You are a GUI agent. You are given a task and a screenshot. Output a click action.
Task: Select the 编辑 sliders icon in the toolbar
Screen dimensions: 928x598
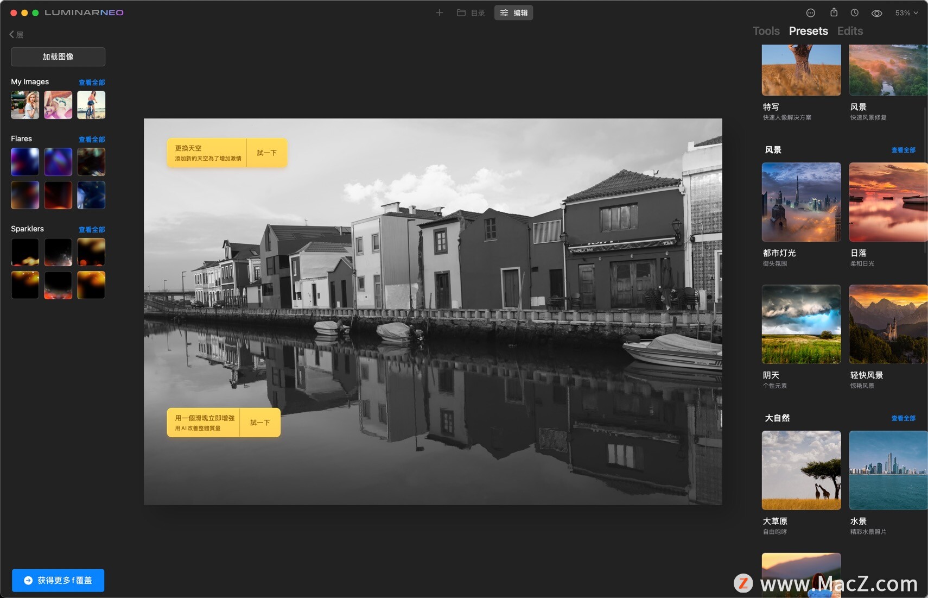pos(505,12)
